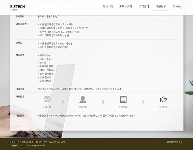The image size is (193, 150).
Task: Open the 서비스소개 menu
Action: pyautogui.click(x=126, y=6)
